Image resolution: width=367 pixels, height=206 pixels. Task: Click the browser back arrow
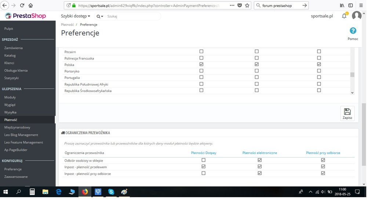pyautogui.click(x=5, y=5)
